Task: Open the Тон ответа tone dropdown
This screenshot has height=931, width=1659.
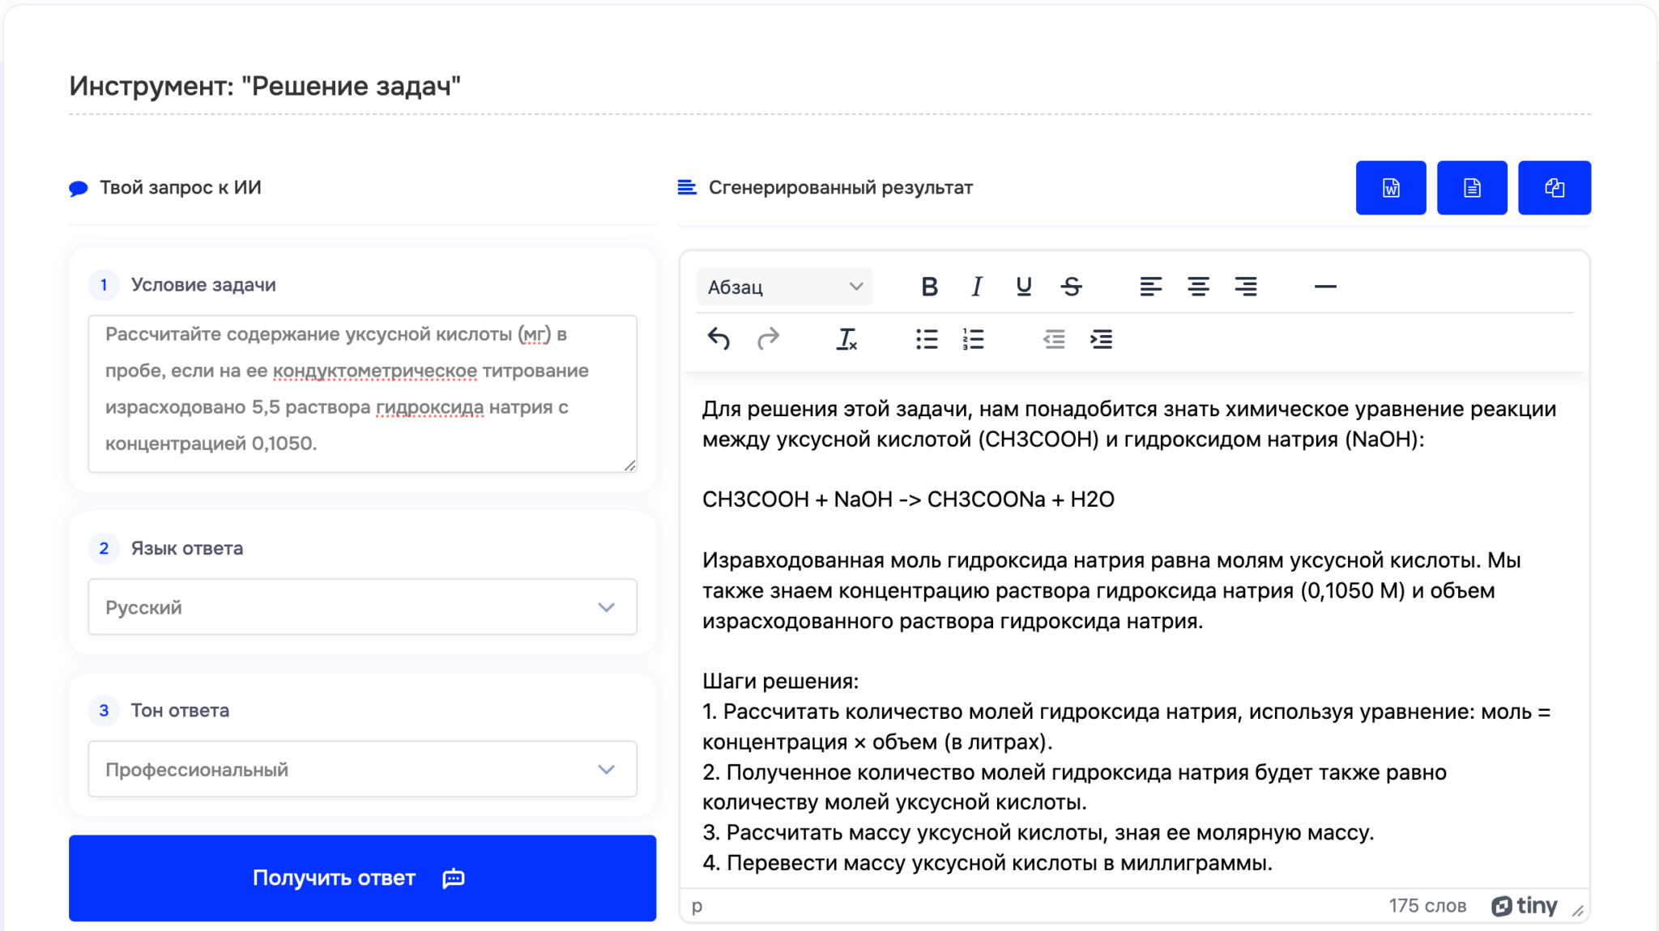Action: (362, 769)
